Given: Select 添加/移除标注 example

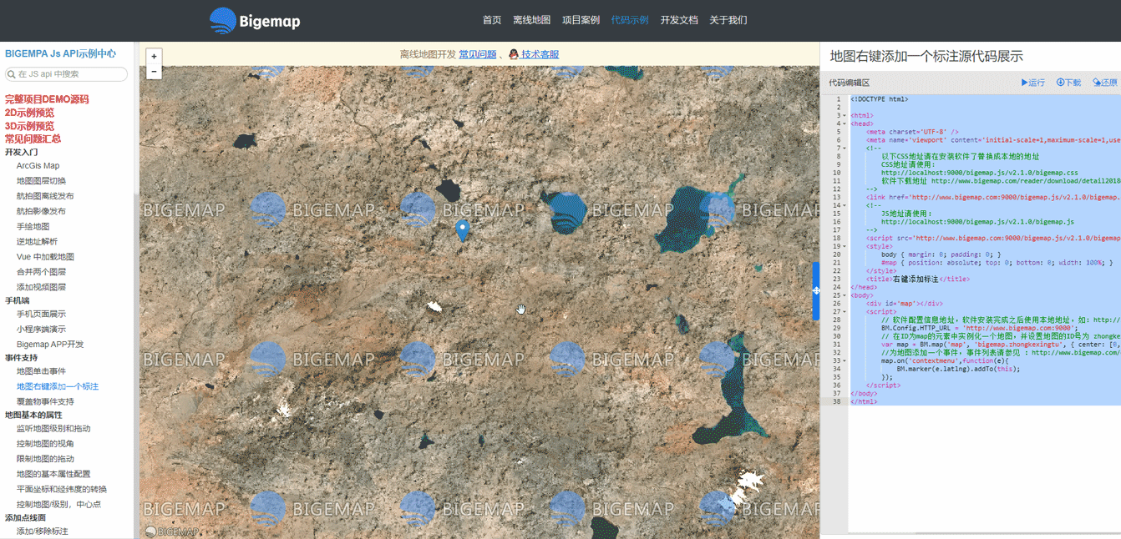Looking at the screenshot, I should click(43, 531).
